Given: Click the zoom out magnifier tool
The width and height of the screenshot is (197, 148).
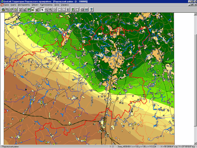Looking at the screenshot, I should click(x=47, y=10).
